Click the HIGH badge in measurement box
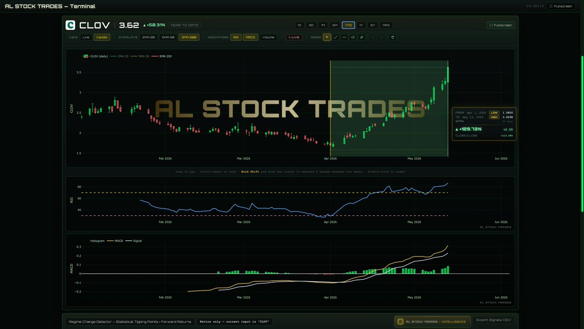This screenshot has height=329, width=584. click(x=494, y=117)
